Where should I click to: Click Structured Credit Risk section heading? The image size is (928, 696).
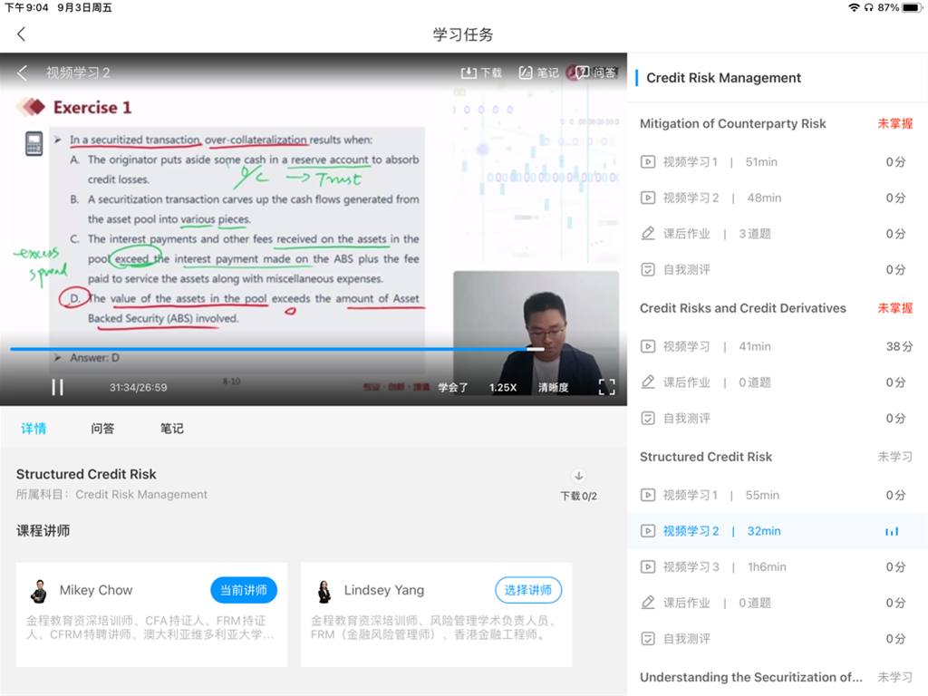[x=706, y=457]
